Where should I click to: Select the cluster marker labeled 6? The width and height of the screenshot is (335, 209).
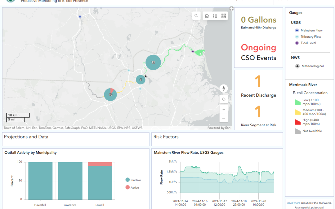coord(141,80)
